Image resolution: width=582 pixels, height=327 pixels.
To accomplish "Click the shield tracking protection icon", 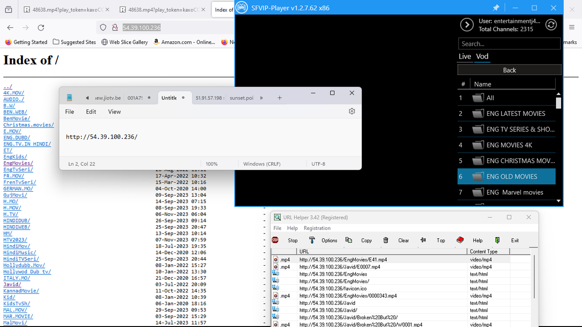I will click(104, 28).
